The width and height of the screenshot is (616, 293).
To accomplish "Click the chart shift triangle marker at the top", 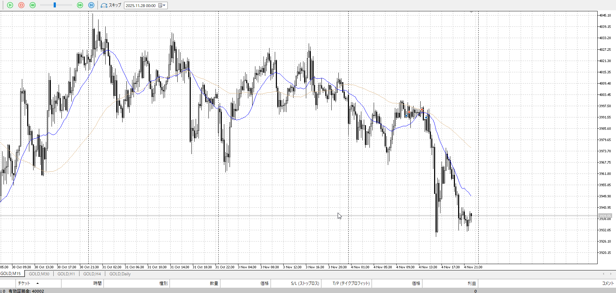I will pyautogui.click(x=471, y=13).
